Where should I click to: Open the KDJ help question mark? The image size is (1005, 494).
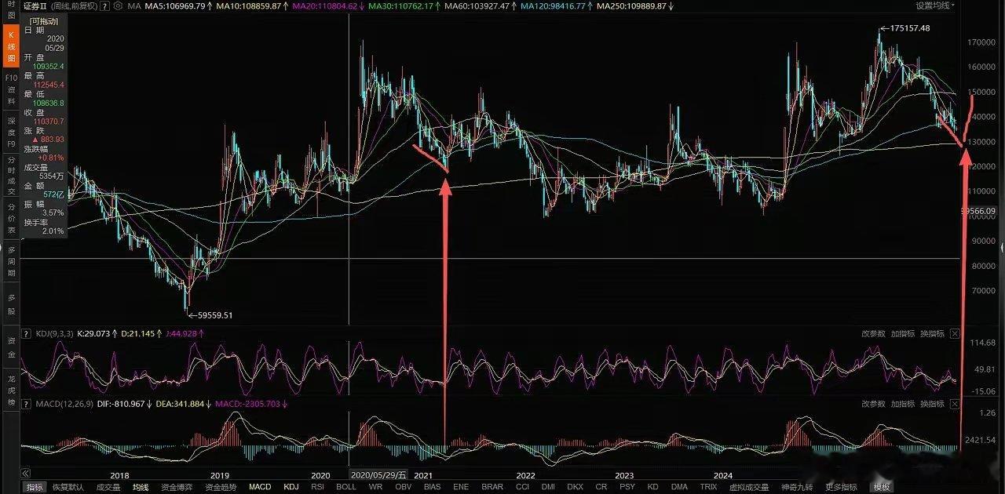pos(27,334)
